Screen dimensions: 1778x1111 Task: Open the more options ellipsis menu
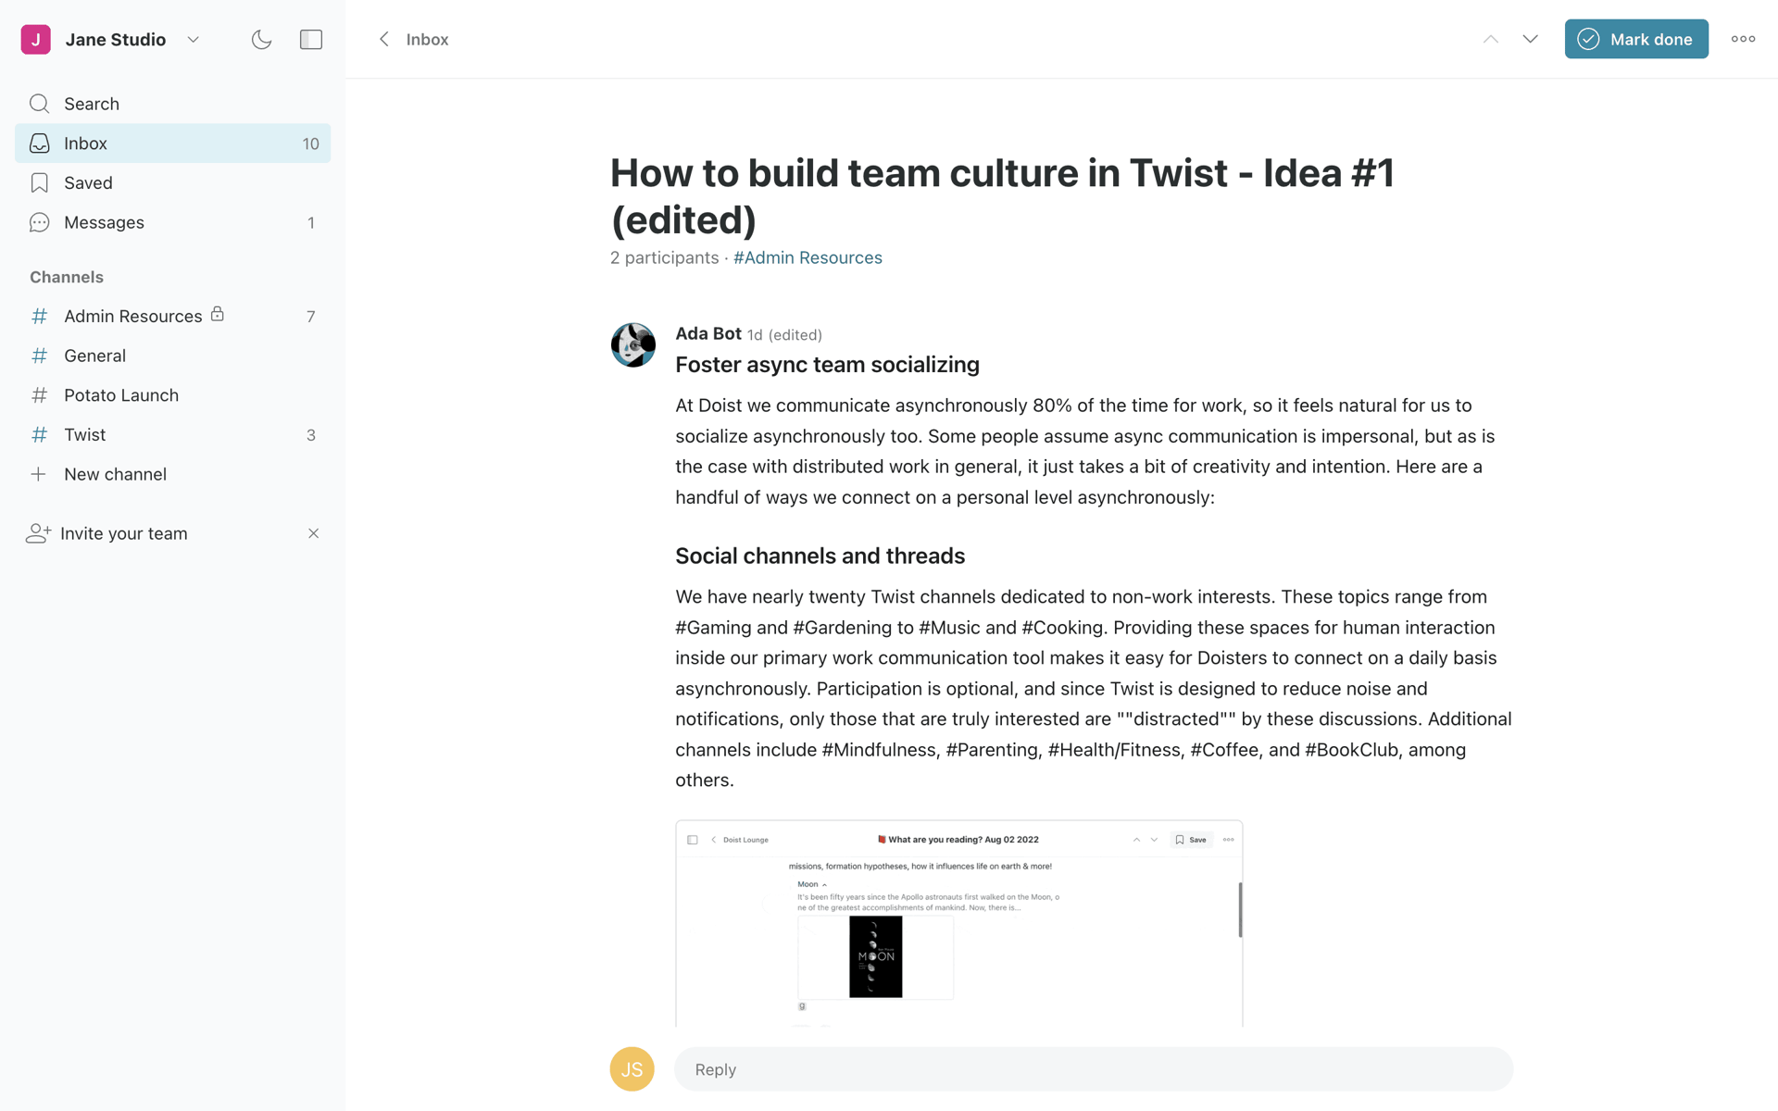pyautogui.click(x=1743, y=39)
